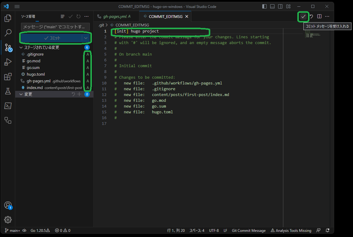Click the feedback icon in status bar
Viewport: 353px width, 237px height.
pos(318,231)
